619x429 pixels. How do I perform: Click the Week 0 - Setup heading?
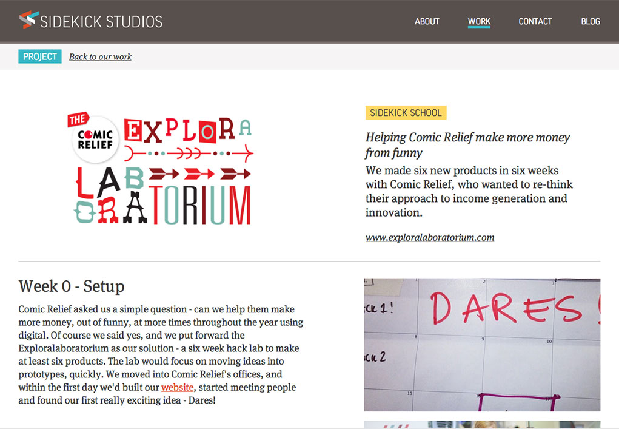(x=72, y=286)
